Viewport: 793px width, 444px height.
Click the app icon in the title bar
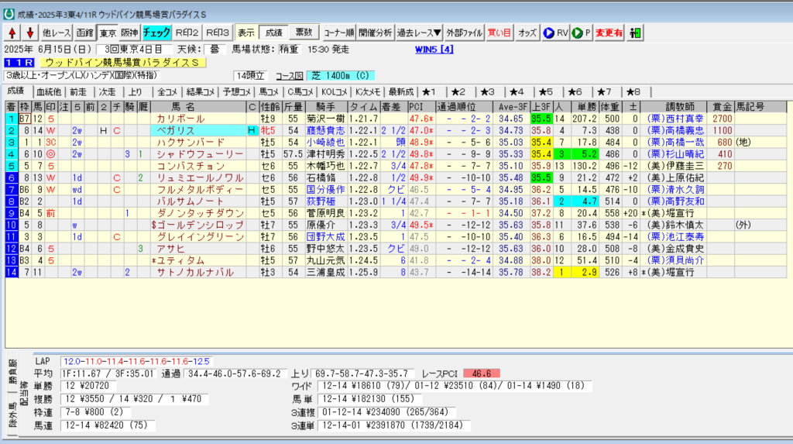[x=9, y=14]
